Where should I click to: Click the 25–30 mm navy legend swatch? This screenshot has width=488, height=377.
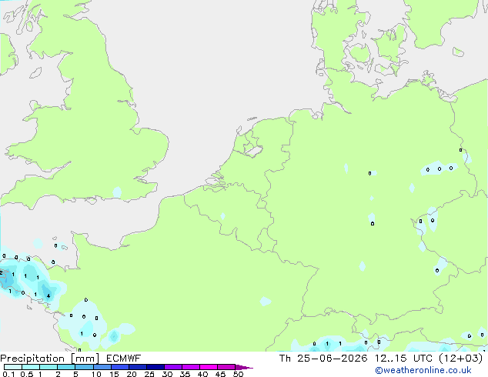click(155, 367)
